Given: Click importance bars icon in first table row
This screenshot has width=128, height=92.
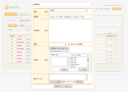Looking at the screenshot, I should point(12,39).
